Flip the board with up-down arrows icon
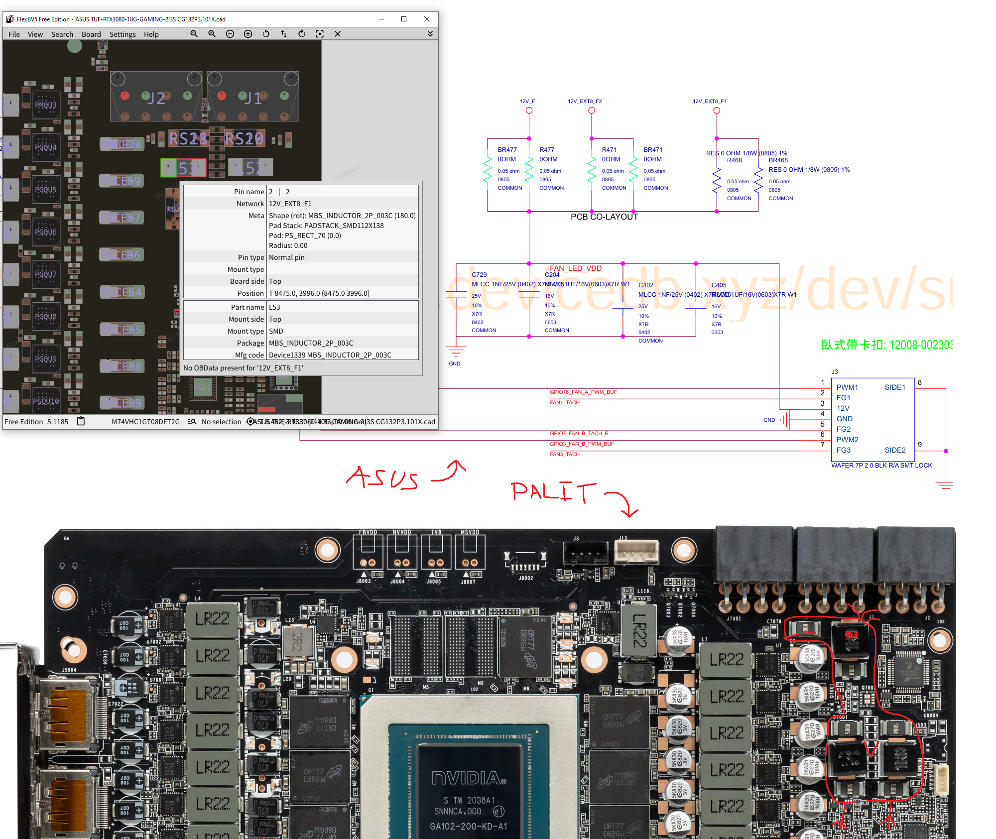The image size is (996, 839). click(x=284, y=34)
